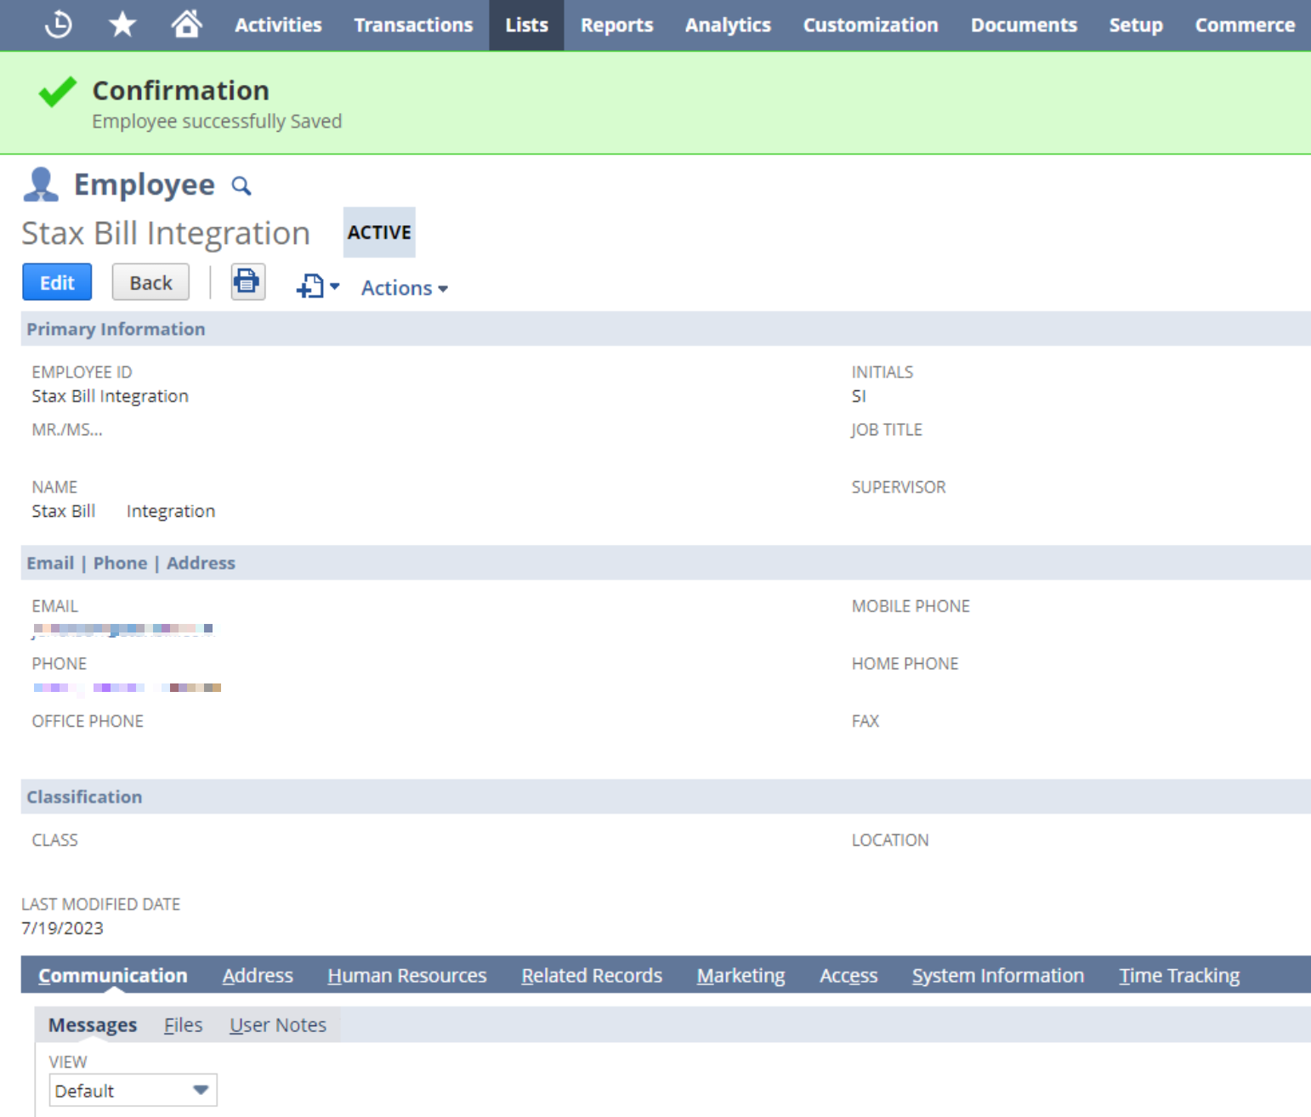Click the green Confirmation checkmark icon
The height and width of the screenshot is (1117, 1311).
[x=58, y=91]
